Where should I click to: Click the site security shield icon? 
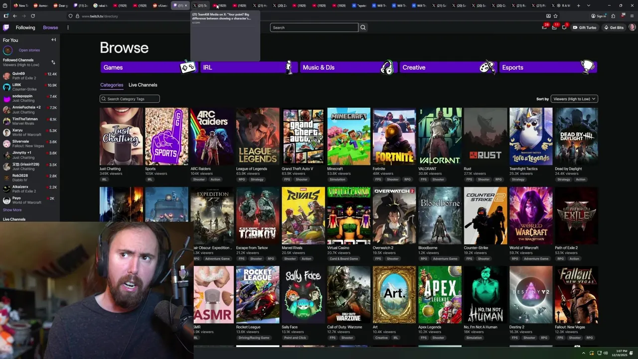70,16
